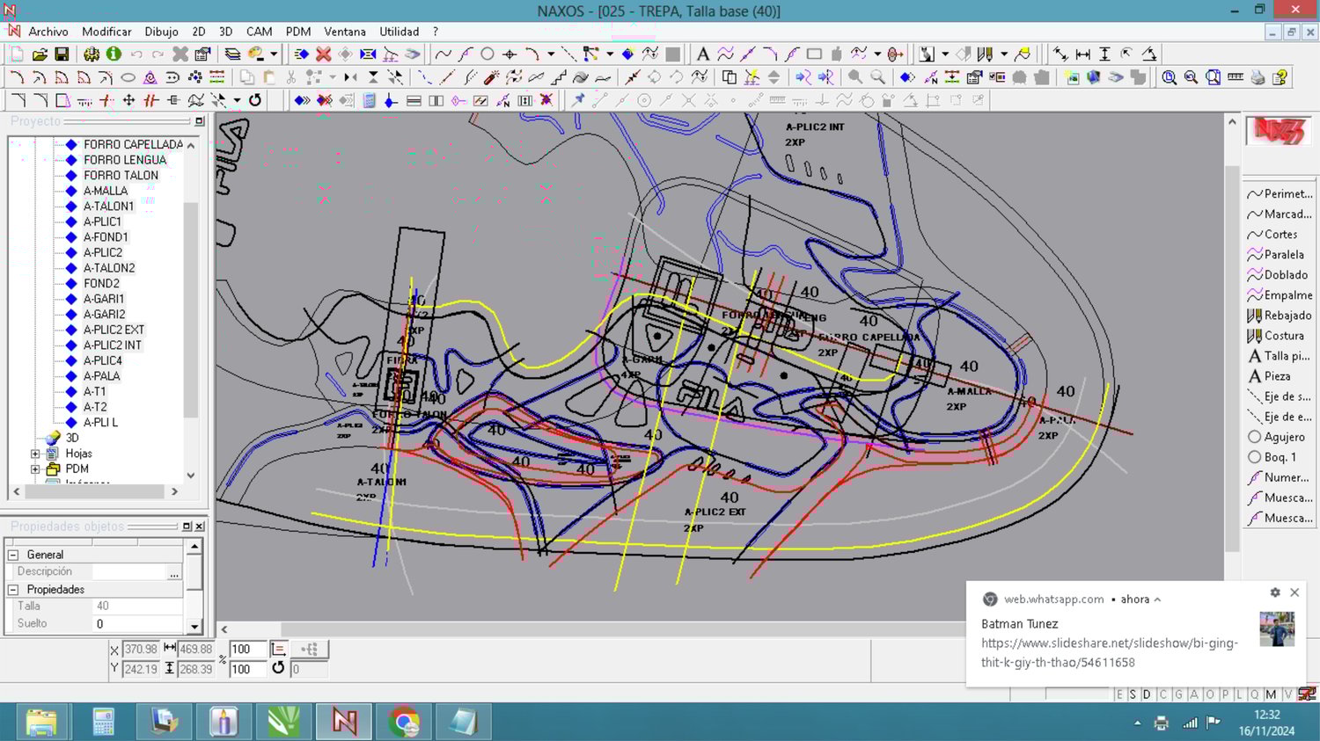Open dropdown arrow beside the pencils icon
Image resolution: width=1320 pixels, height=741 pixels.
tap(1004, 54)
